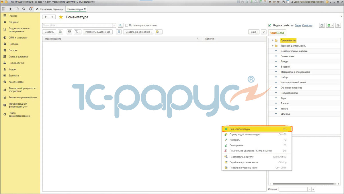This screenshot has height=194, width=344.
Task: Open Favorites star in top toolbar
Action: 11,9
